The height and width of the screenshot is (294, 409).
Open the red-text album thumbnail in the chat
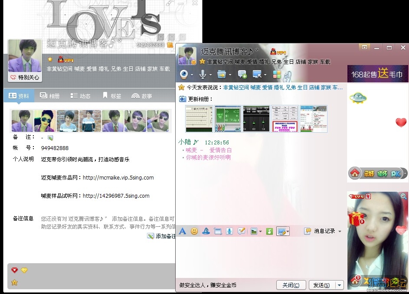click(x=285, y=119)
